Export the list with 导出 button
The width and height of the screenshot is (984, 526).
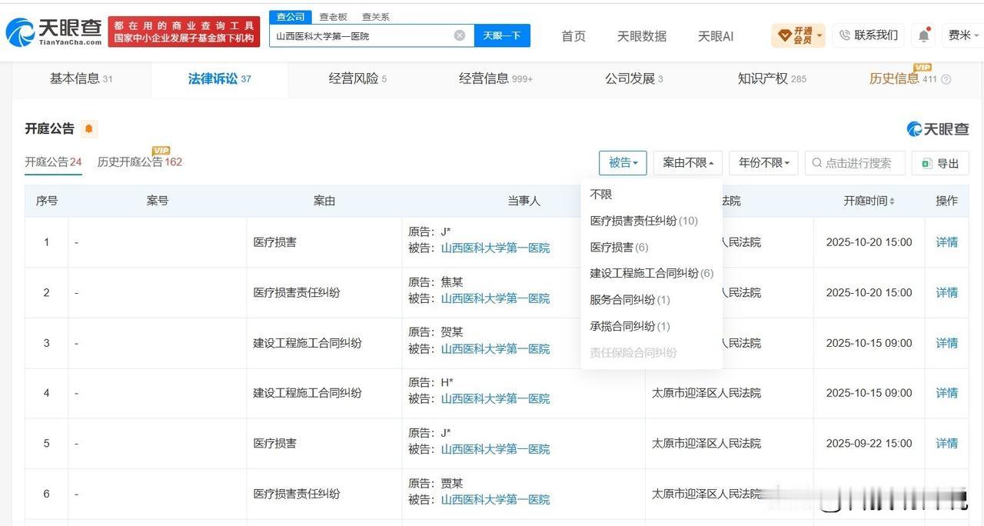[940, 163]
